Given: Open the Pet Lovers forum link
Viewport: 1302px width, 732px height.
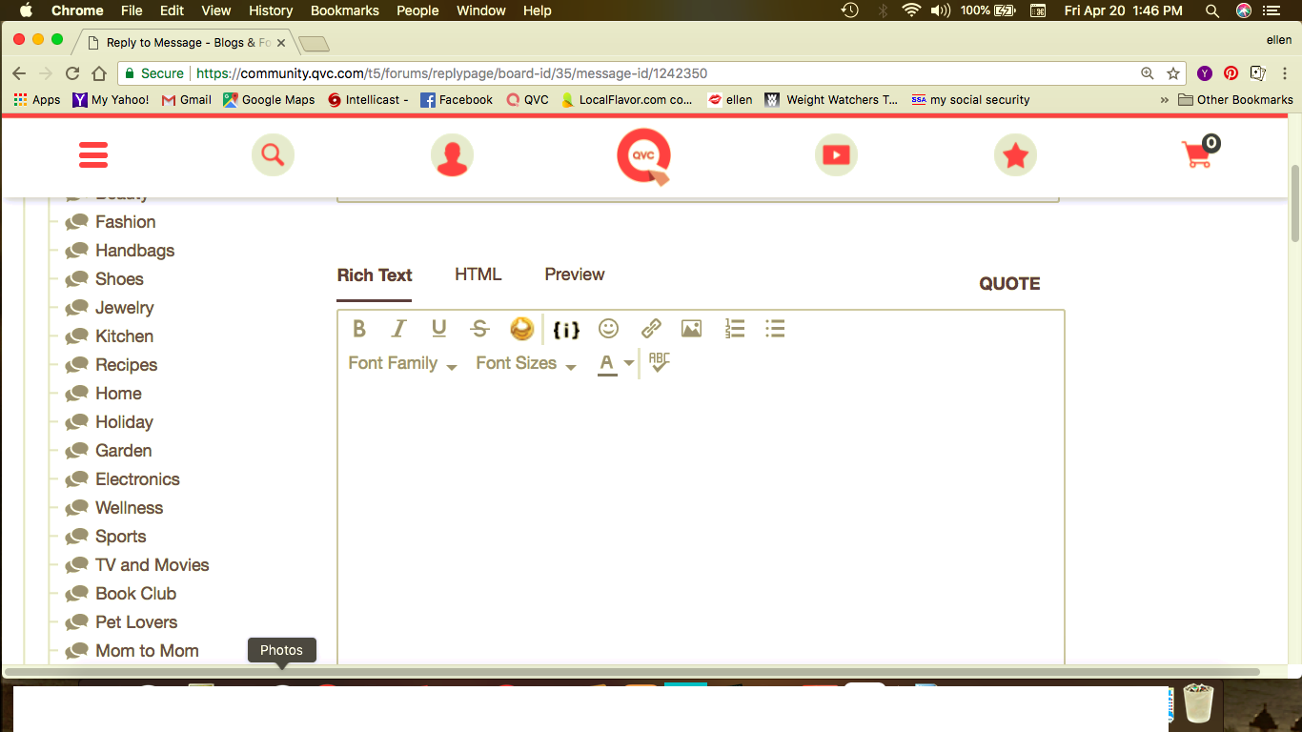Looking at the screenshot, I should 136,622.
